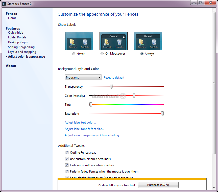Click the Saturation slider handle

[x=162, y=113]
